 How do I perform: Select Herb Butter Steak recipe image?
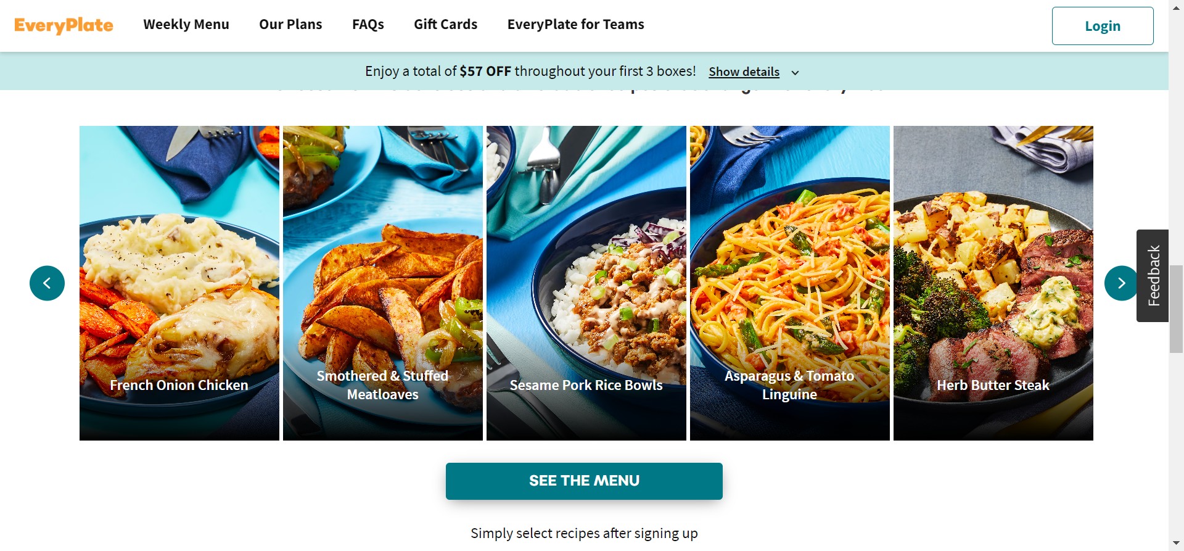pyautogui.click(x=993, y=283)
